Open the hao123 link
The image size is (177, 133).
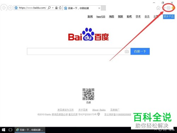pyautogui.click(x=101, y=17)
